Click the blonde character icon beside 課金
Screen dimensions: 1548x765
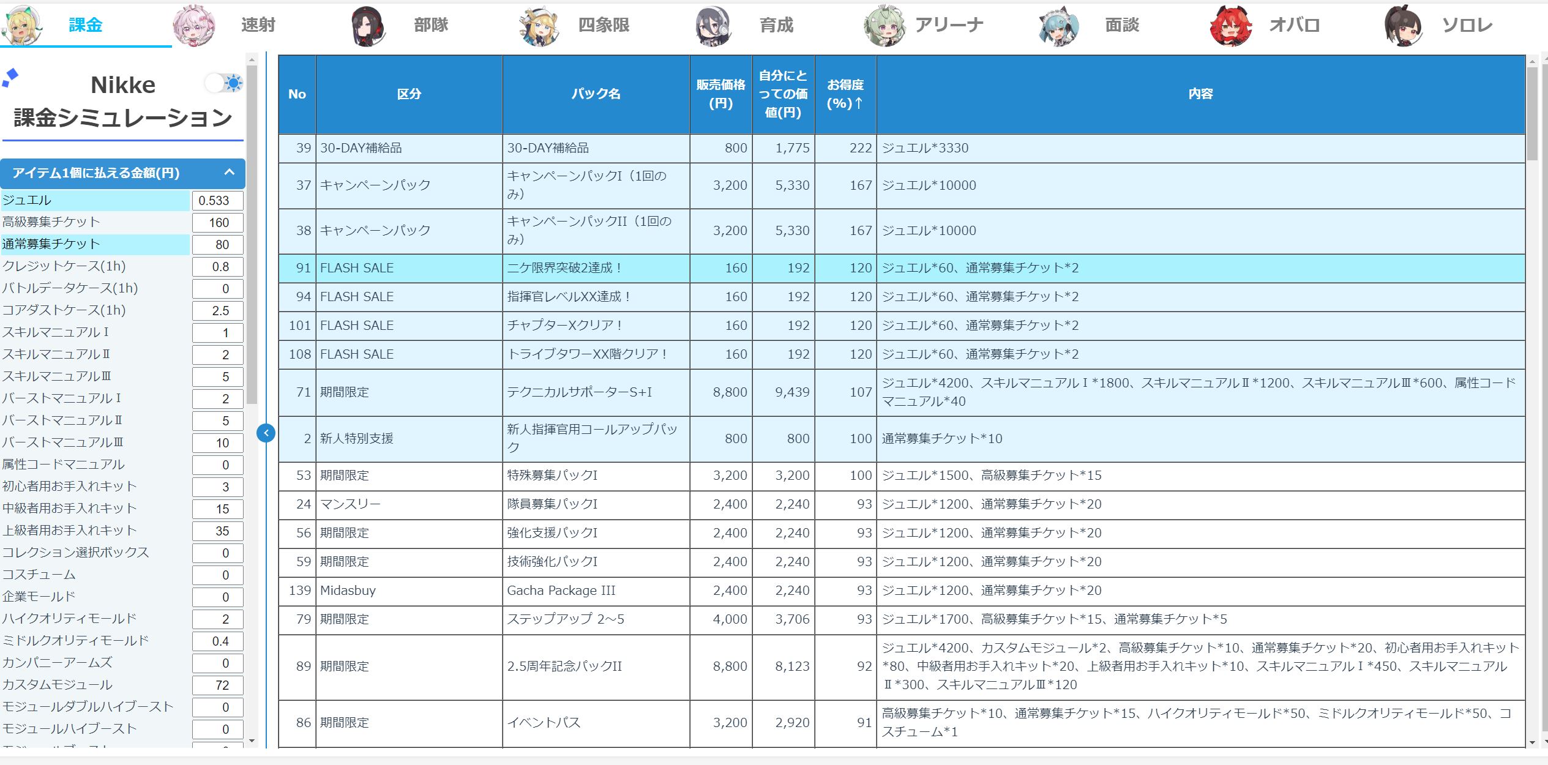[x=23, y=25]
